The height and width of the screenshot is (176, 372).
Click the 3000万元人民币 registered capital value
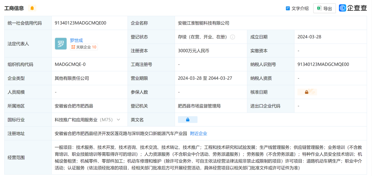coord(194,51)
